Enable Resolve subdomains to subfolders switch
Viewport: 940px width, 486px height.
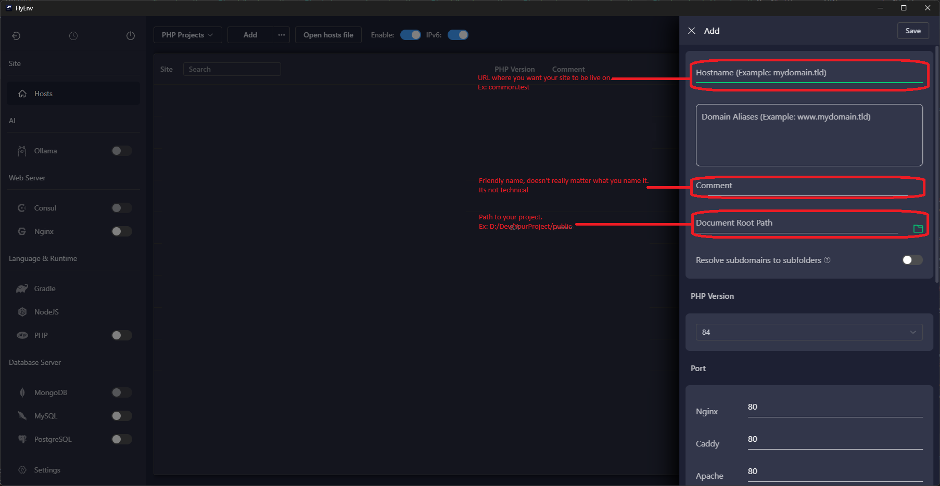pos(912,260)
